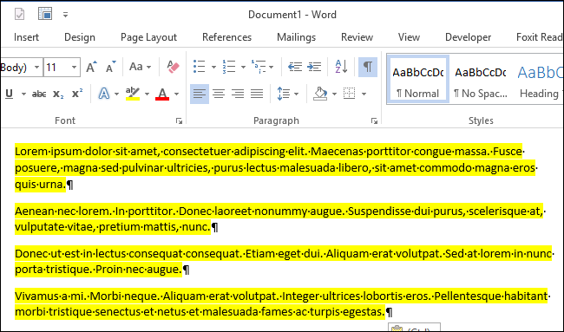
Task: Open the font name dropdown
Action: click(36, 68)
